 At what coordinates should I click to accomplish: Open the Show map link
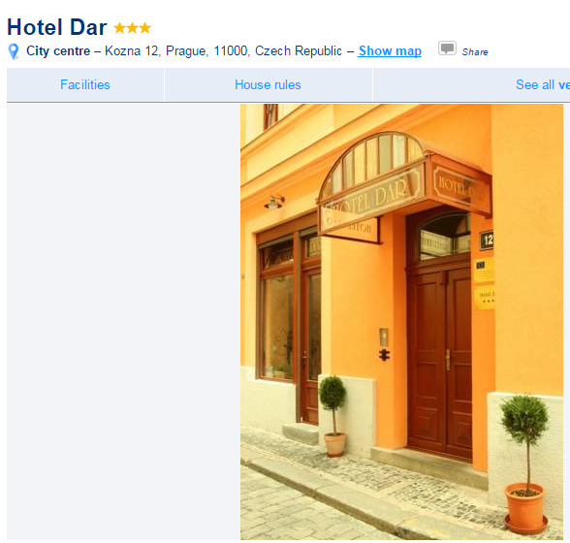click(390, 51)
